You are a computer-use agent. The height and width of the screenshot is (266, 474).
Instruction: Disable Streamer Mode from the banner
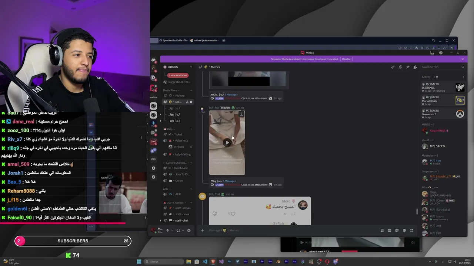[346, 59]
